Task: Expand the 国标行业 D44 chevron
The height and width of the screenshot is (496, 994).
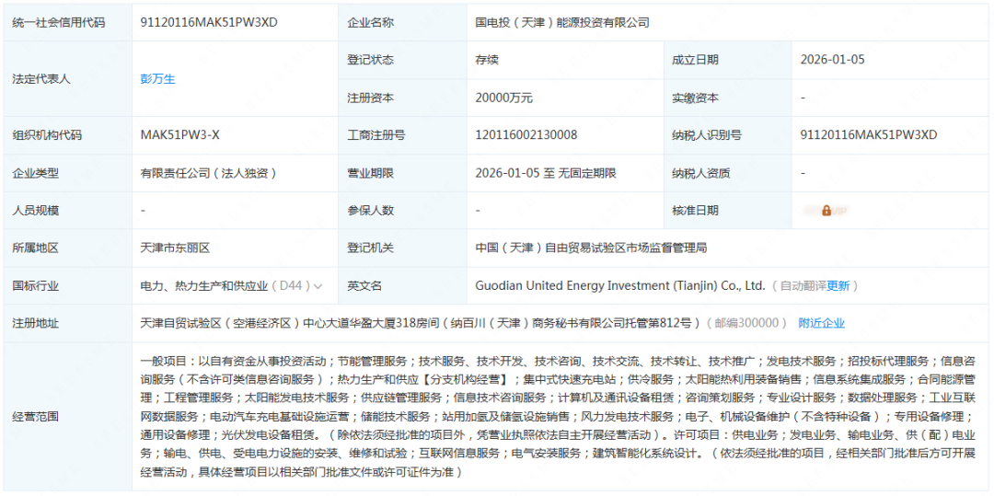Action: coord(318,286)
